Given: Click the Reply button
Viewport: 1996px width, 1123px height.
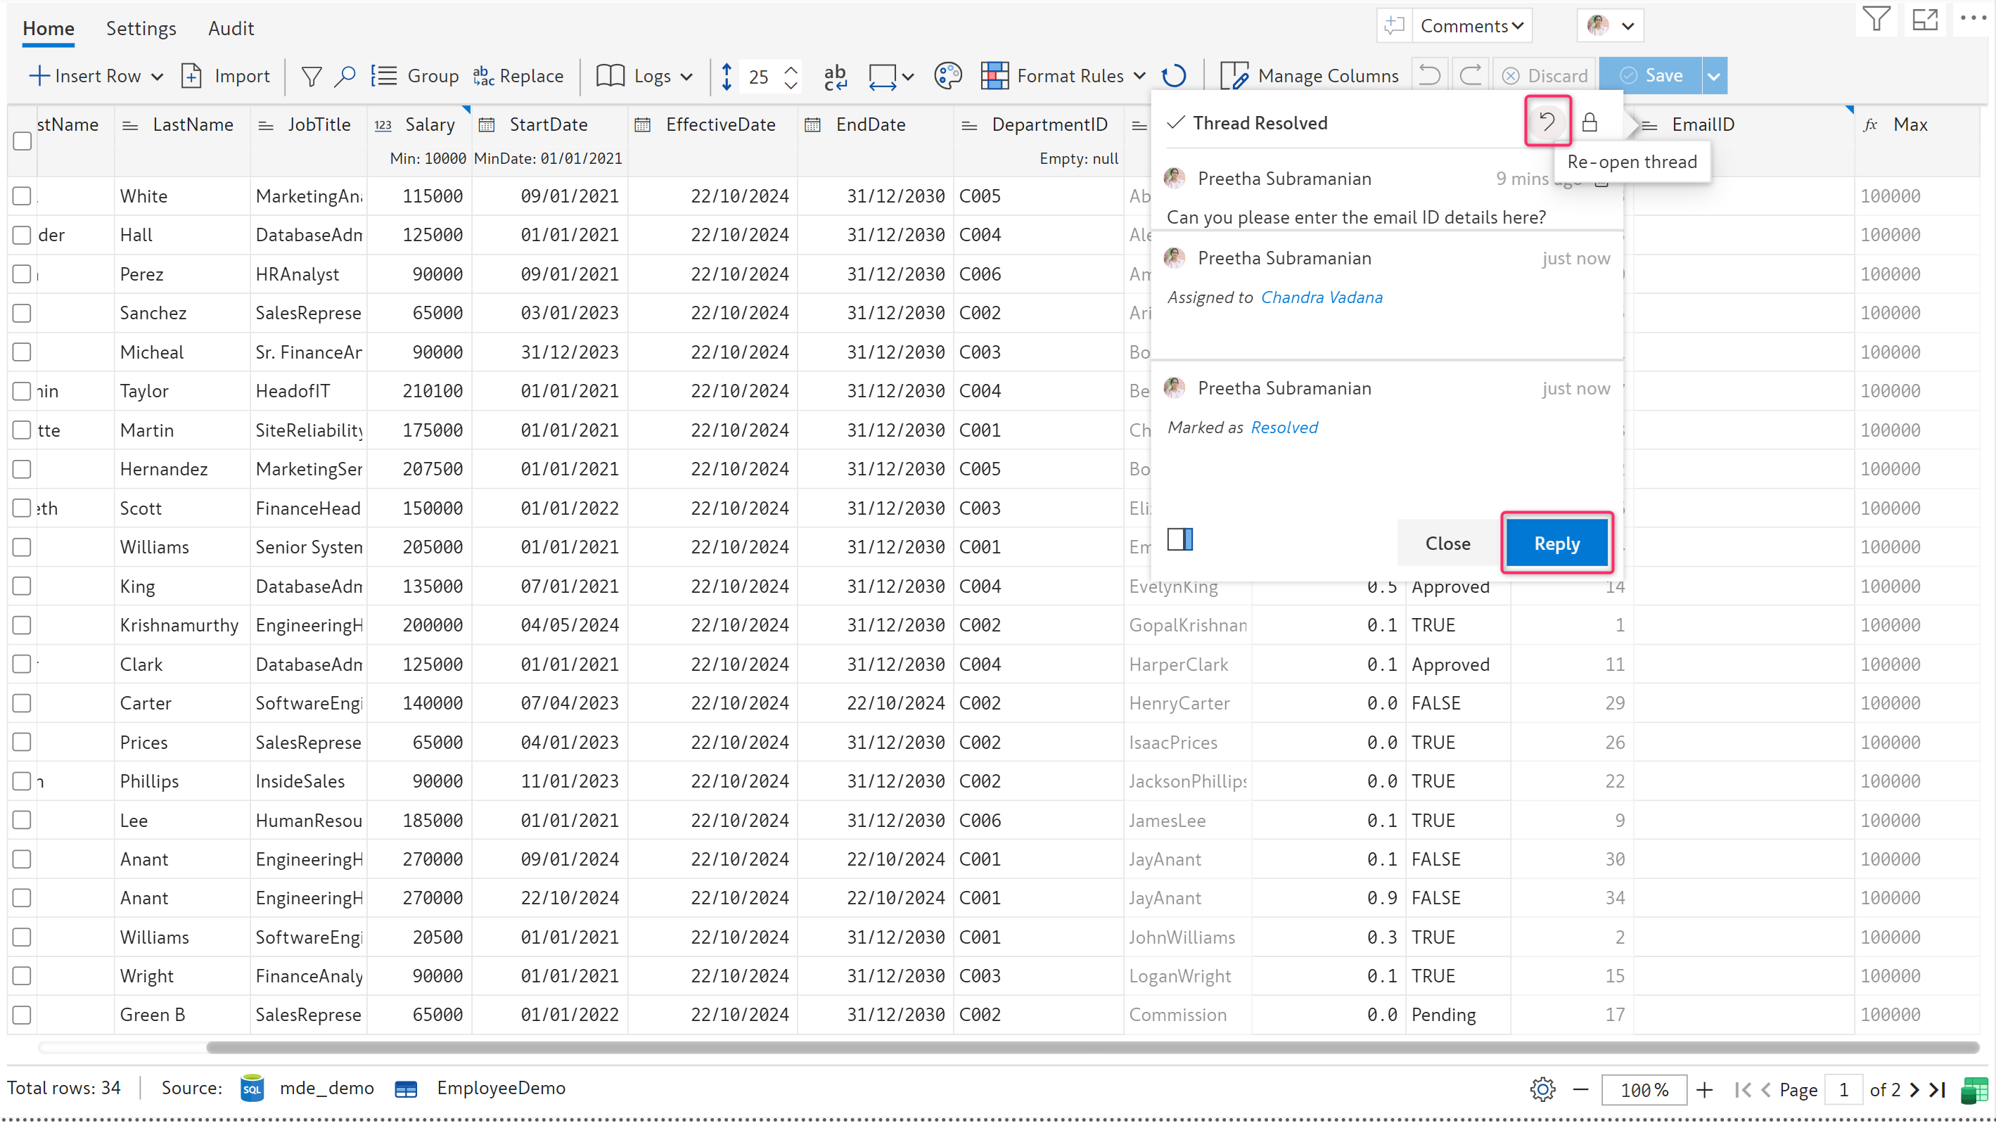Looking at the screenshot, I should [1556, 543].
